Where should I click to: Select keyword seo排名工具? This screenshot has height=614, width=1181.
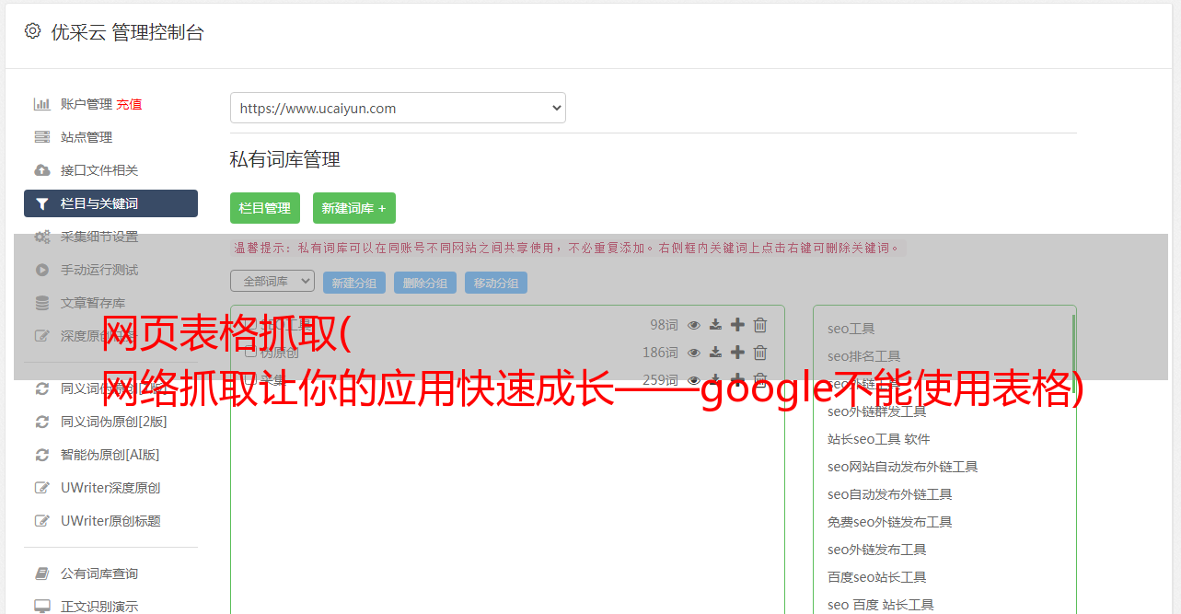tap(863, 356)
